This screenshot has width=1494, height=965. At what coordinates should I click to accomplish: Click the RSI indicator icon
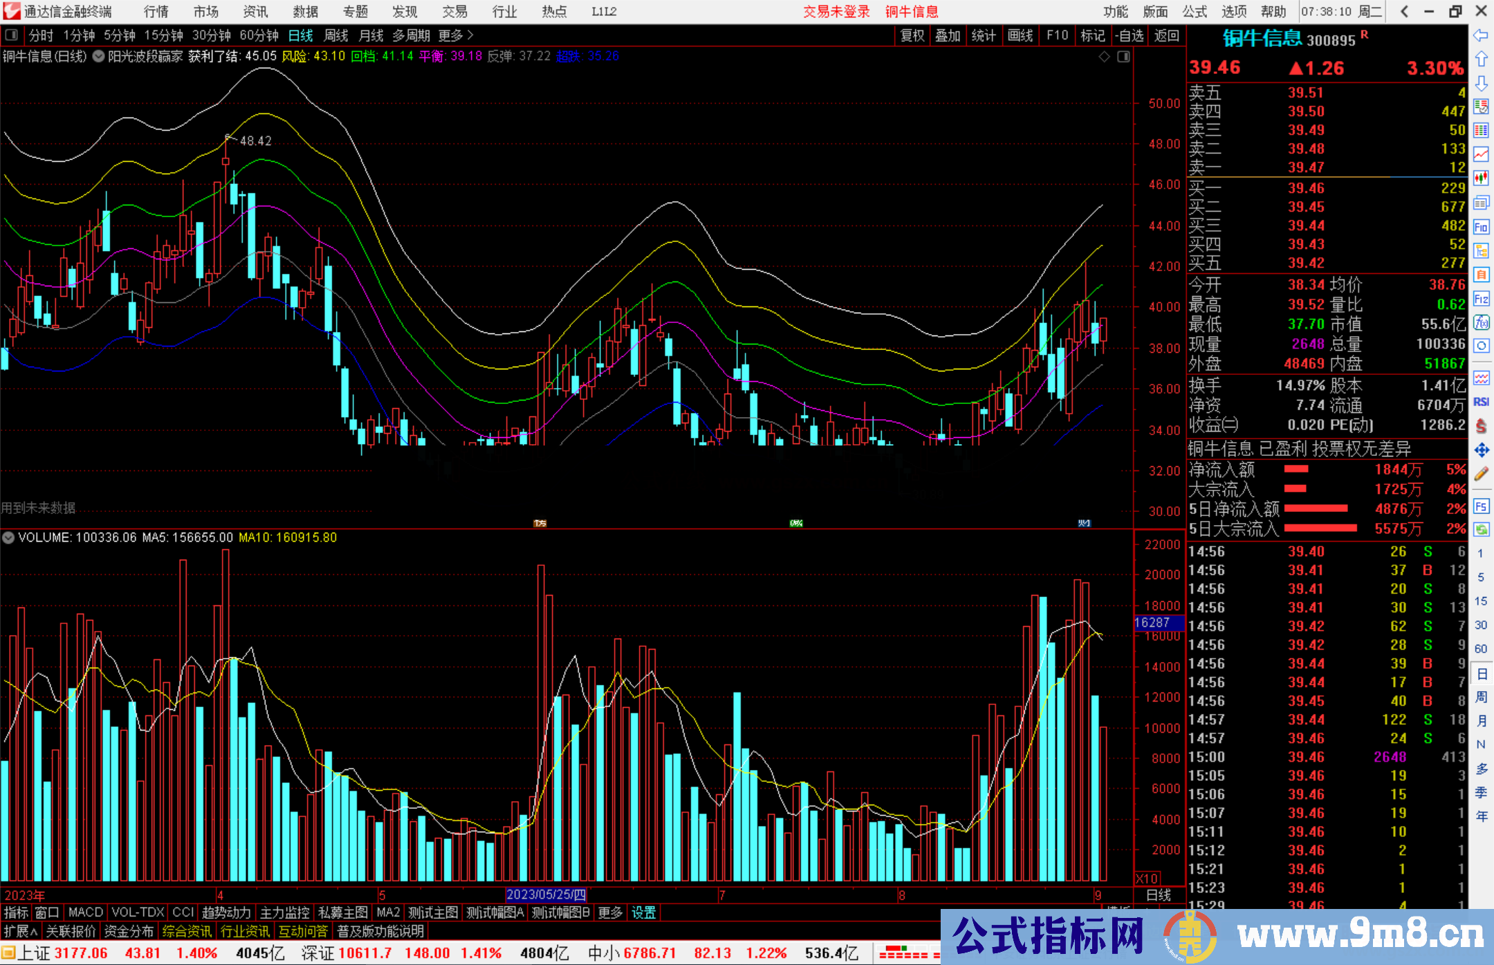(x=1481, y=402)
